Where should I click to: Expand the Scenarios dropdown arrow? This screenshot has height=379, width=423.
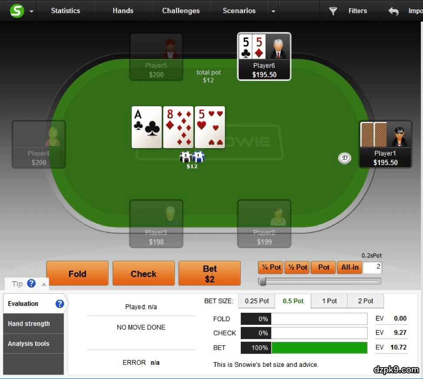click(273, 11)
